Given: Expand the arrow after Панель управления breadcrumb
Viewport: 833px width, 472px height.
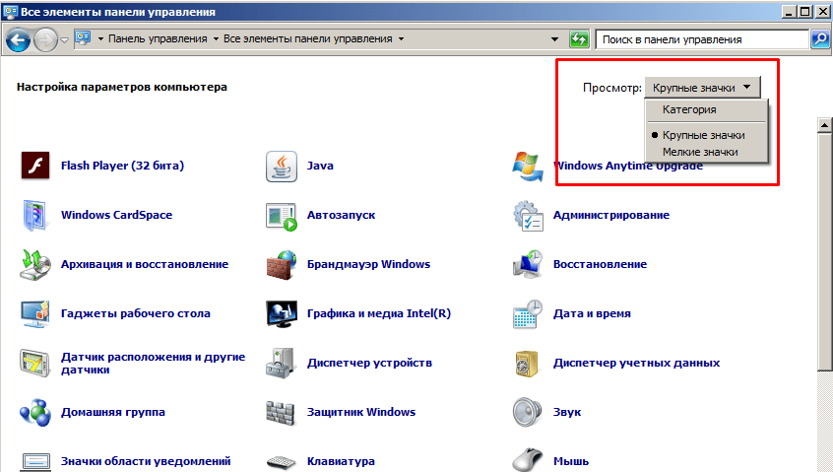Looking at the screenshot, I should click(x=216, y=38).
